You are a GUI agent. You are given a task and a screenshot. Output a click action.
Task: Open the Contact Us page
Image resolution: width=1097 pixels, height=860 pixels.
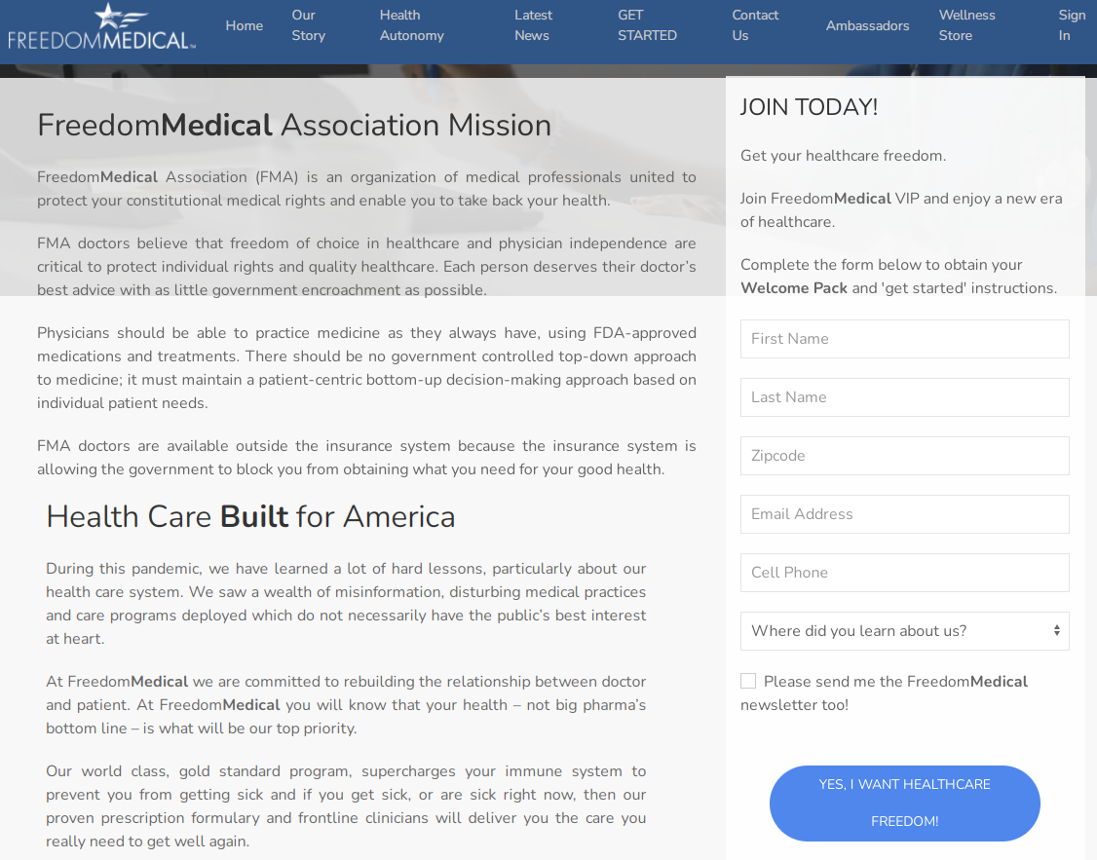pos(755,25)
